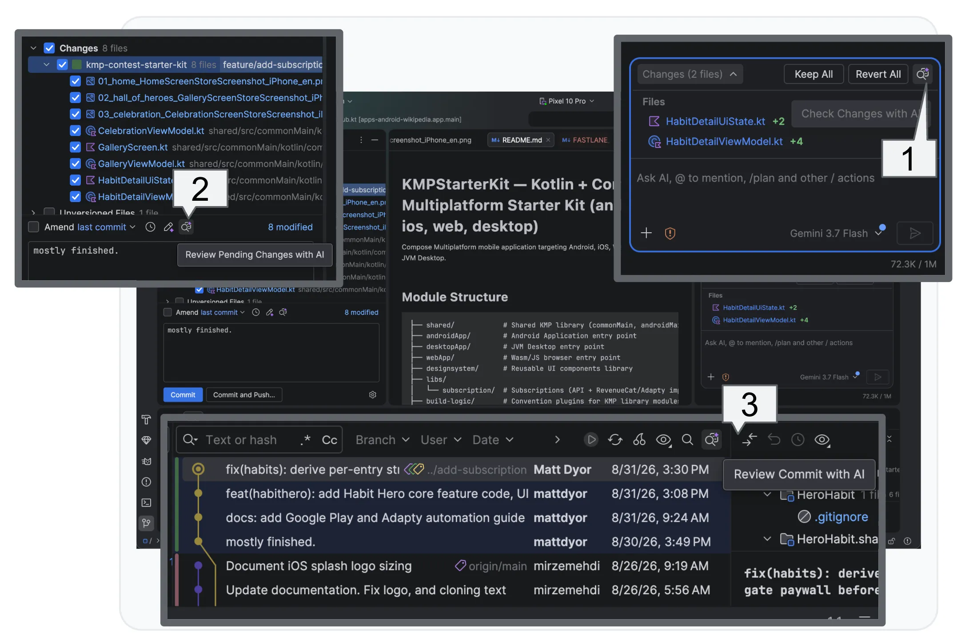Click Review Commit with AI icon in log toolbar
973x644 pixels.
(712, 440)
